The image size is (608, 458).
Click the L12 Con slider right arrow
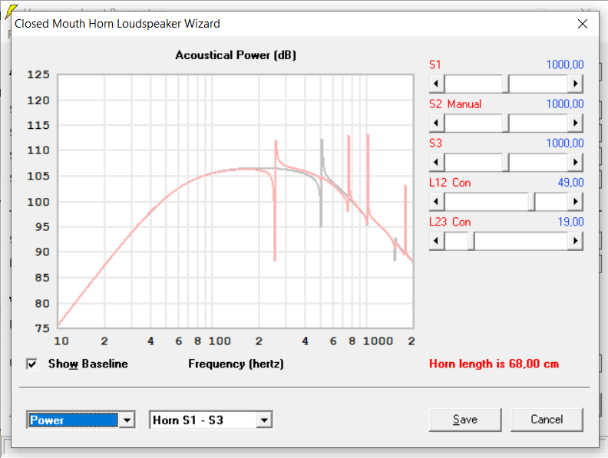coord(576,202)
